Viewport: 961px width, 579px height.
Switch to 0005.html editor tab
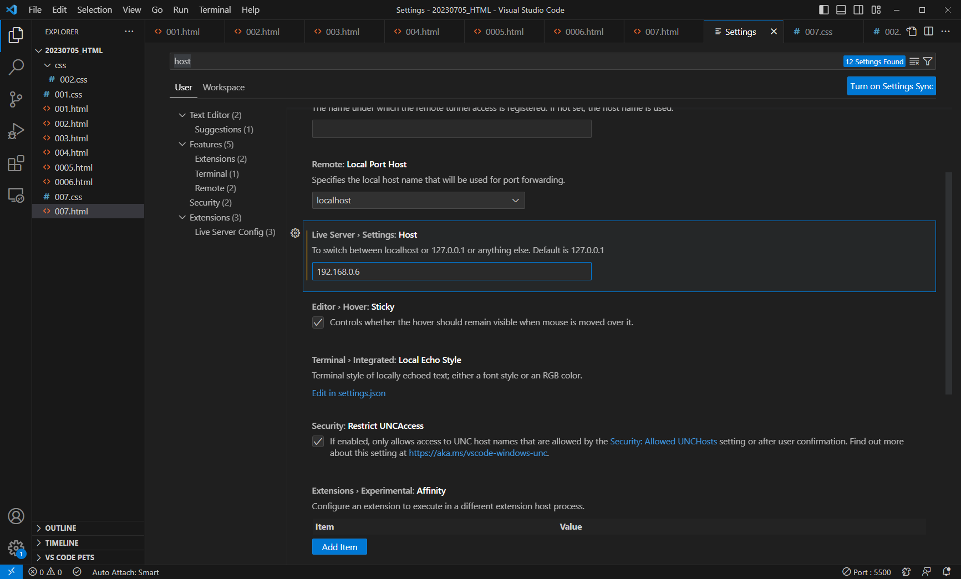coord(504,32)
